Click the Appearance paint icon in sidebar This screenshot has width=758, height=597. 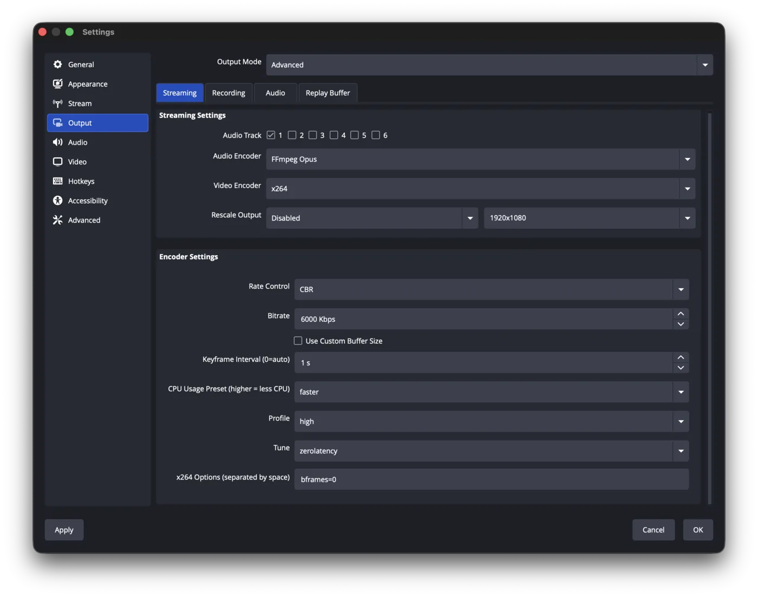tap(57, 84)
